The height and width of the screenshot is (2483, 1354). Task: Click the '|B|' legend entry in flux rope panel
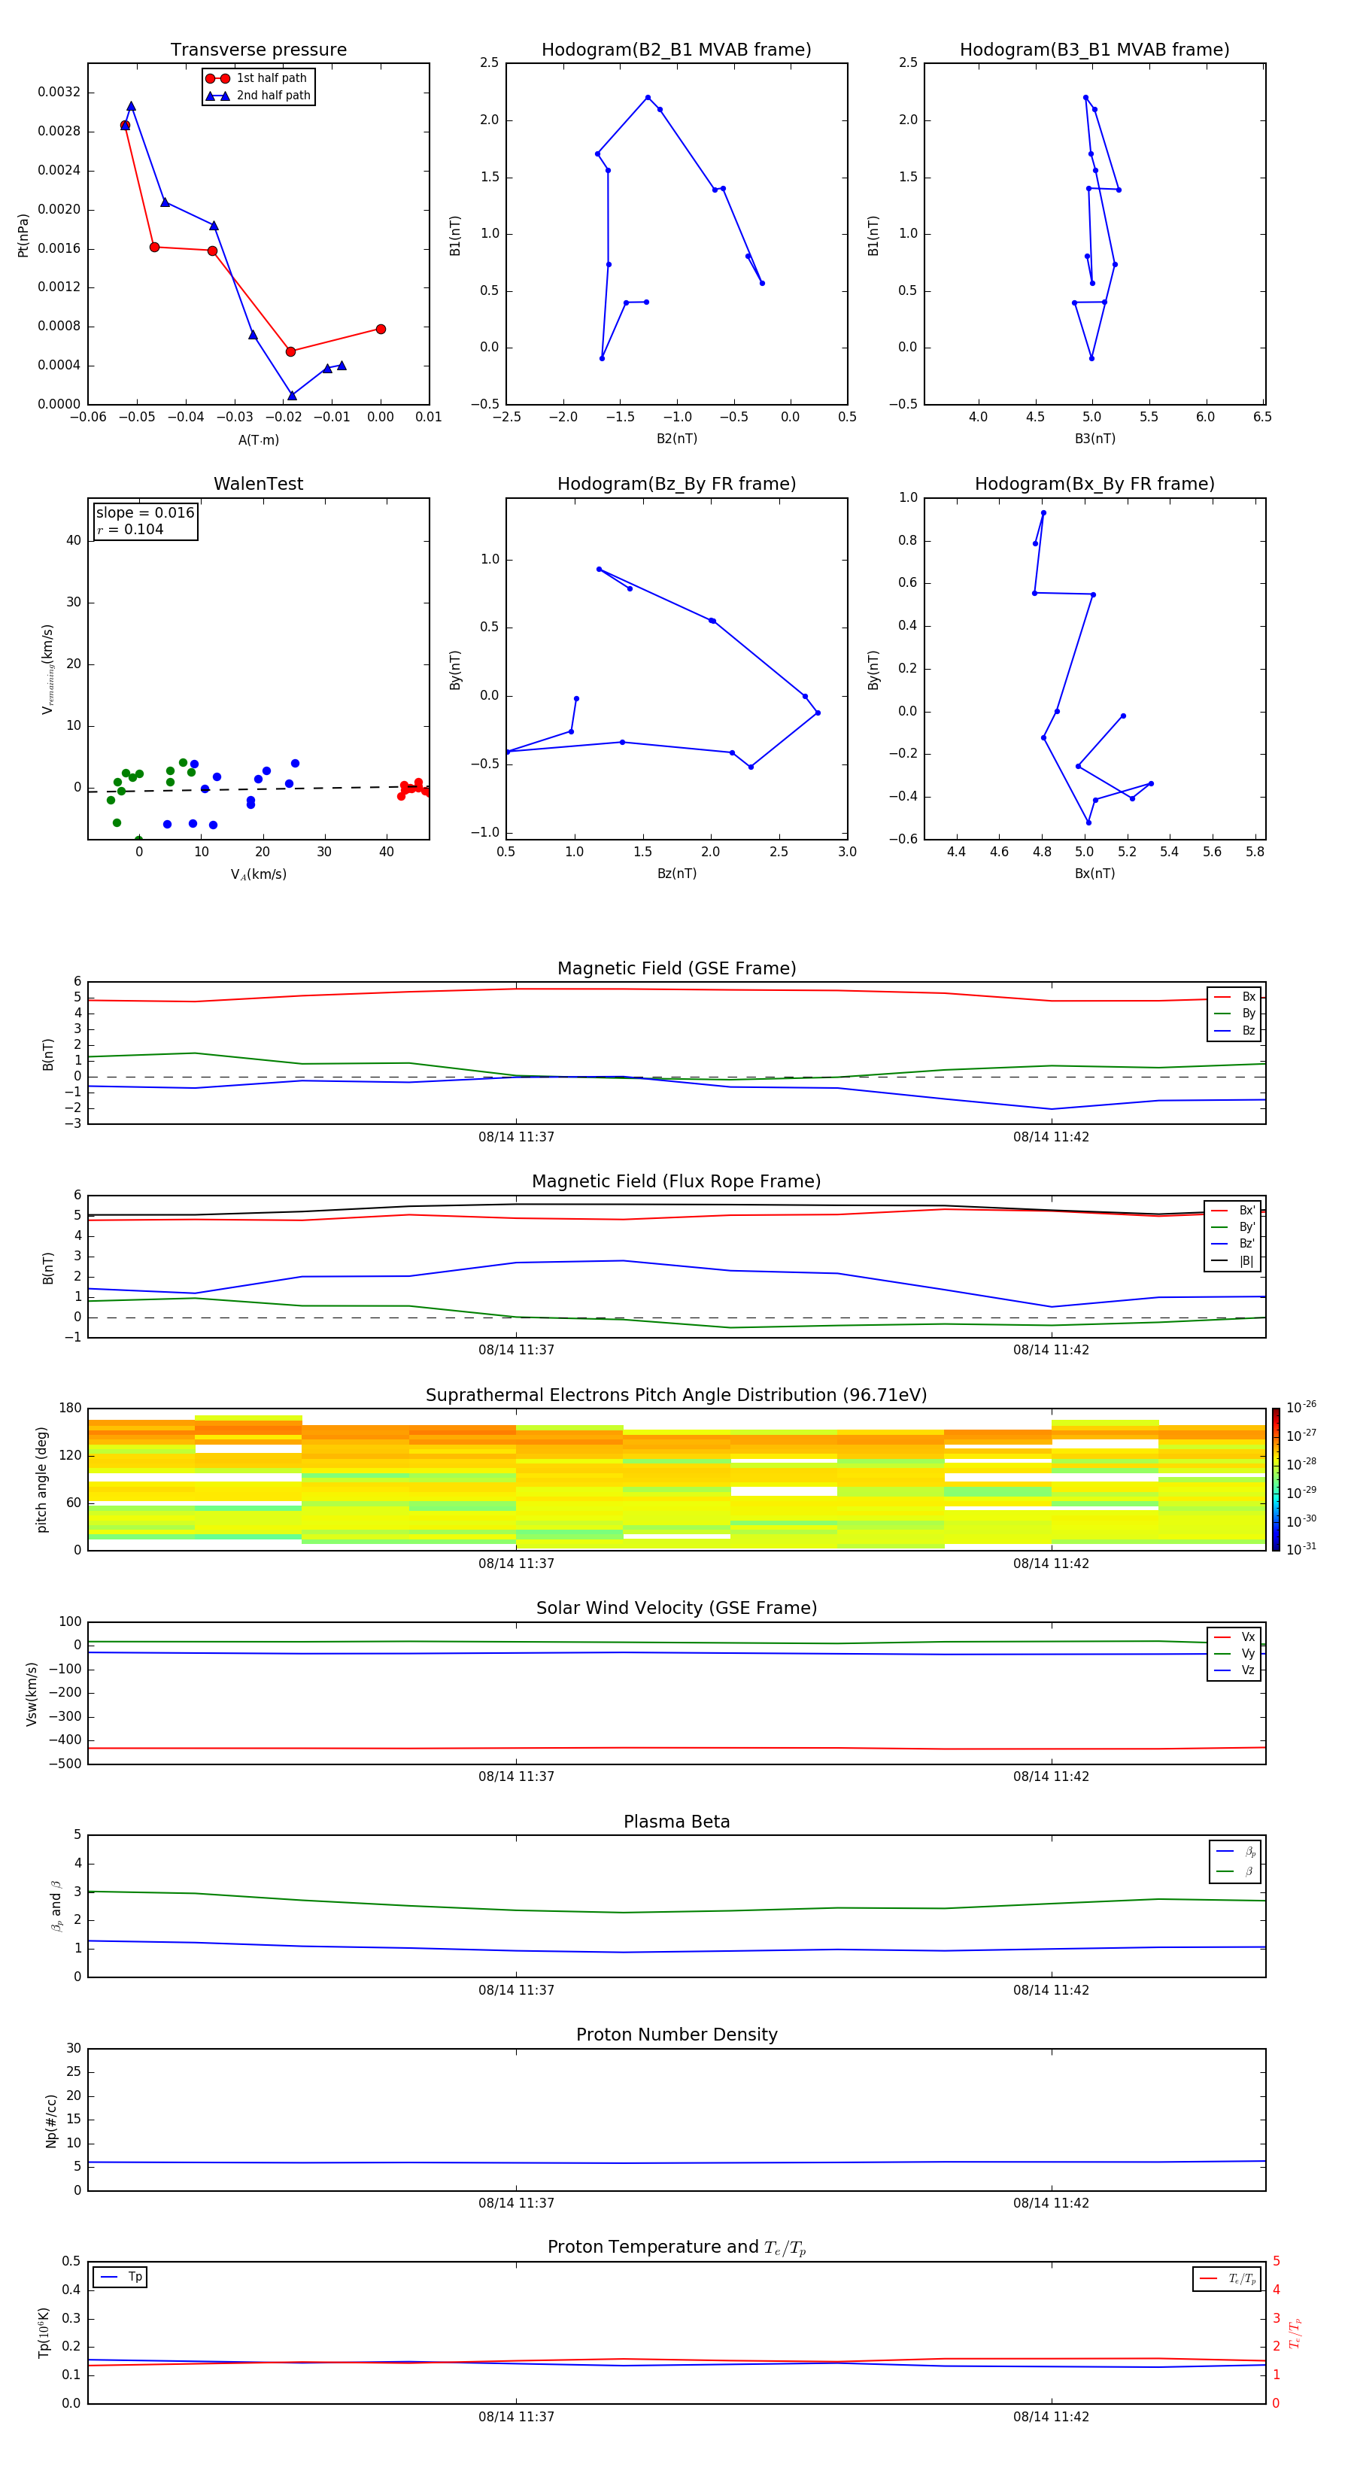coord(1234,1261)
